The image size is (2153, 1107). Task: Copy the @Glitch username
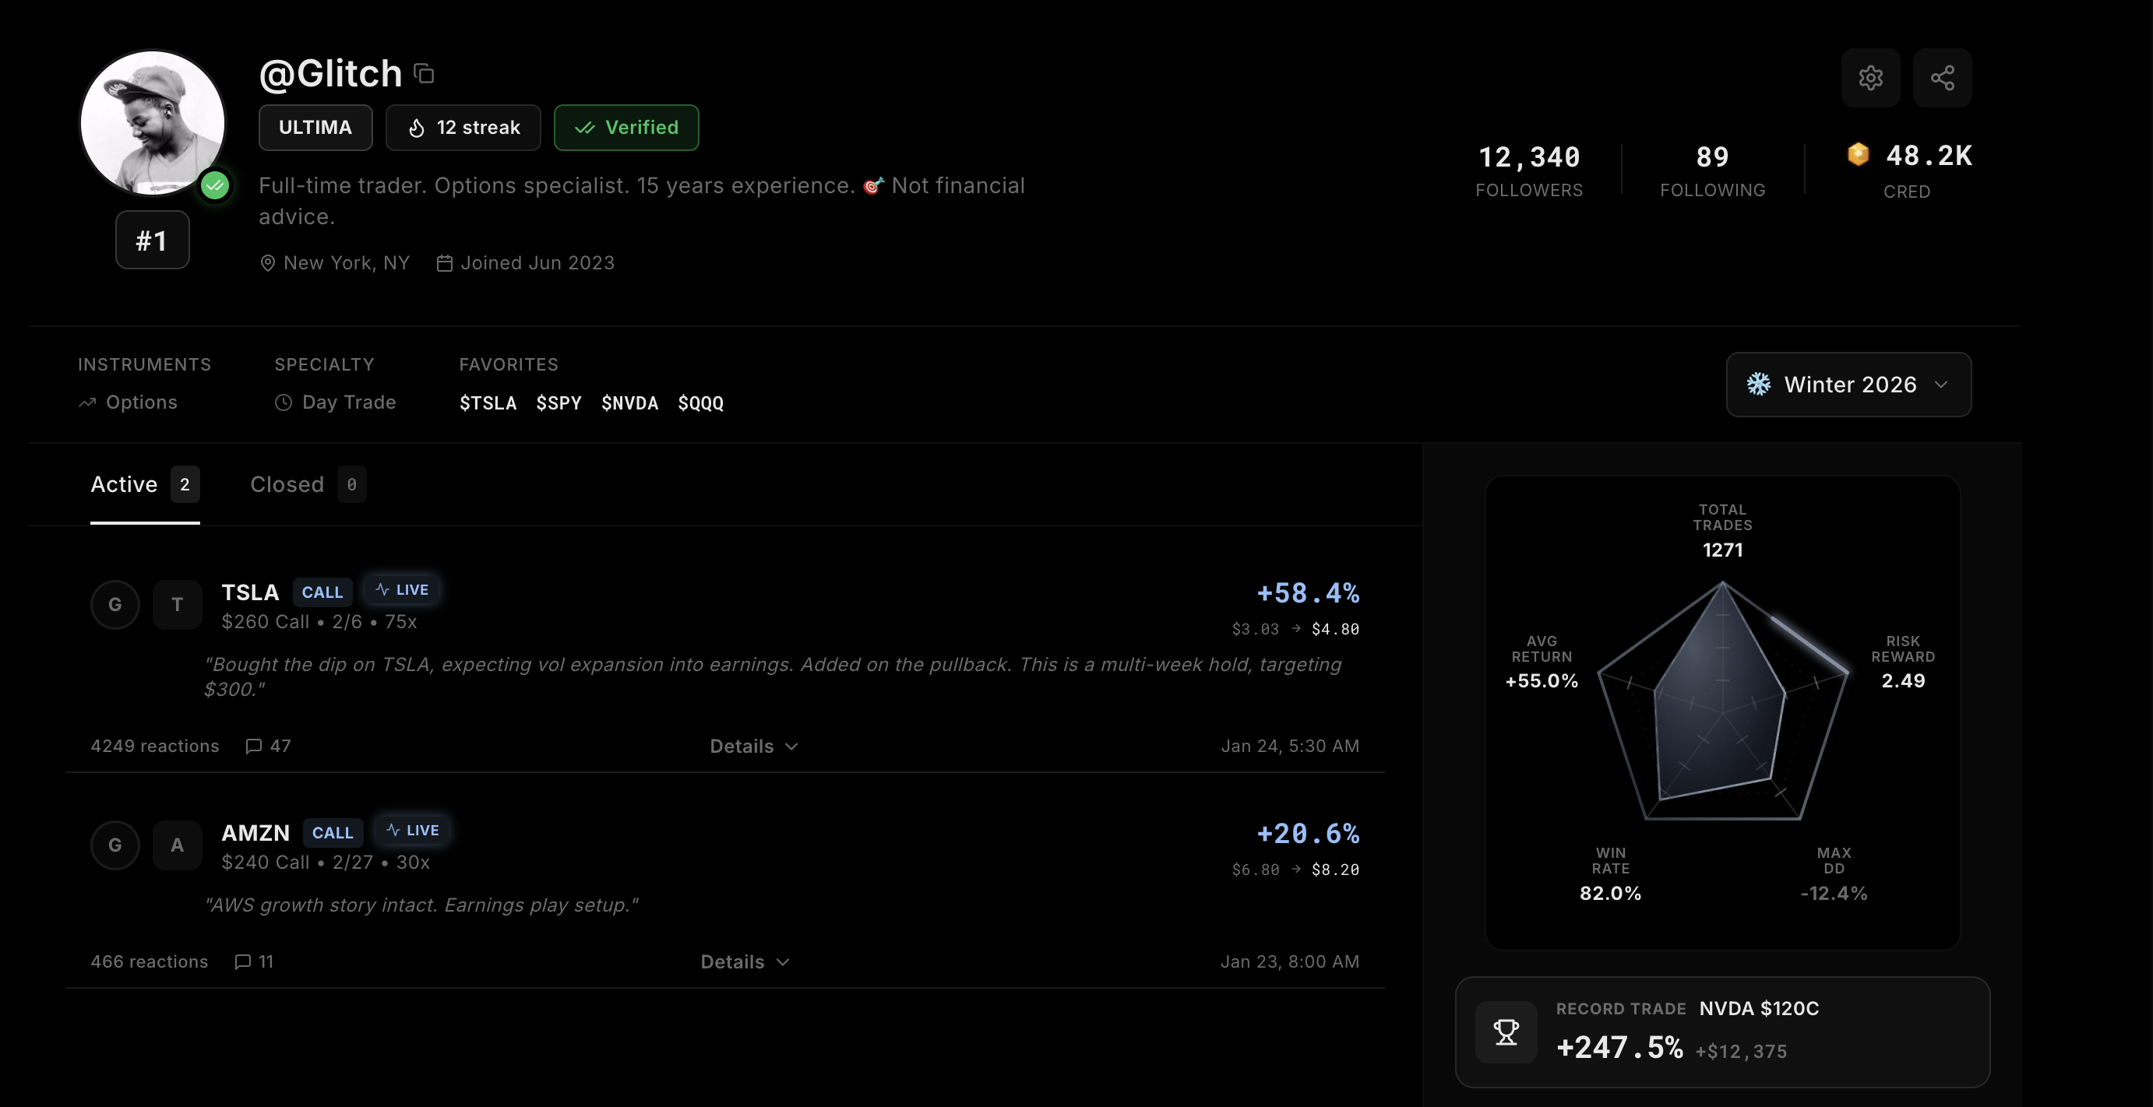(x=425, y=73)
